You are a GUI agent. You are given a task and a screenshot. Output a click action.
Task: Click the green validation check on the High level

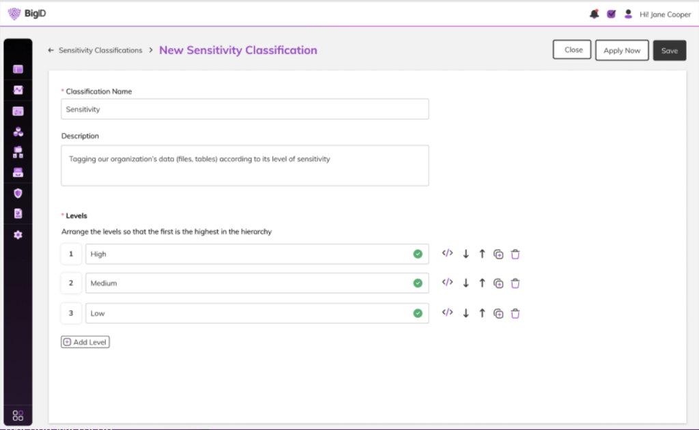coord(418,253)
